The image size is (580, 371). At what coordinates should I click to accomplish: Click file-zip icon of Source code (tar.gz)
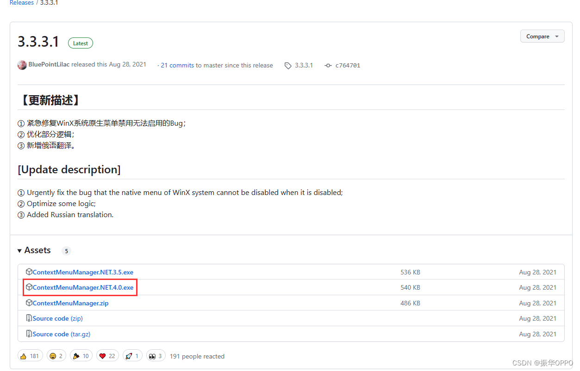click(29, 334)
